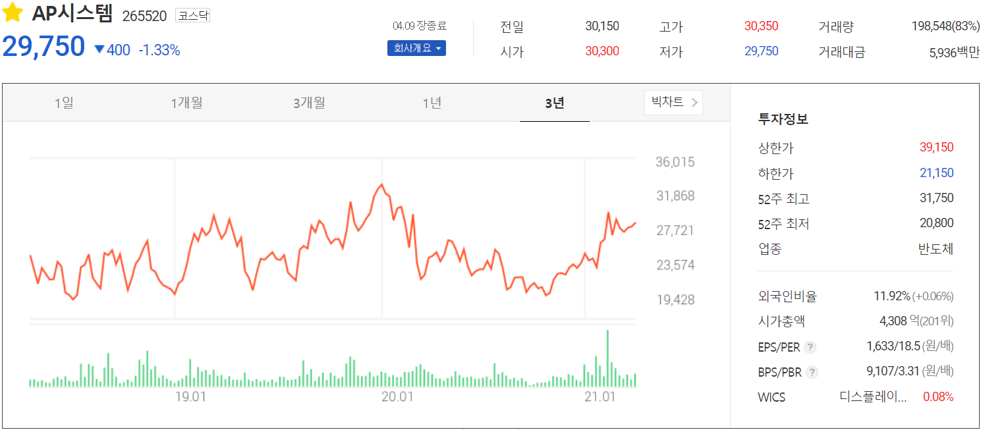Click the current price 29,750

[43, 47]
